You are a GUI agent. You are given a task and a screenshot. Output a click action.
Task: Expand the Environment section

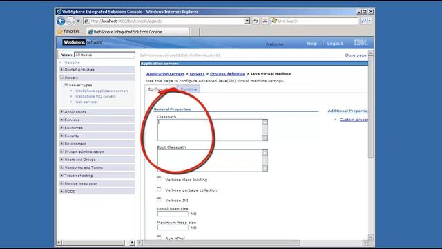click(x=61, y=143)
